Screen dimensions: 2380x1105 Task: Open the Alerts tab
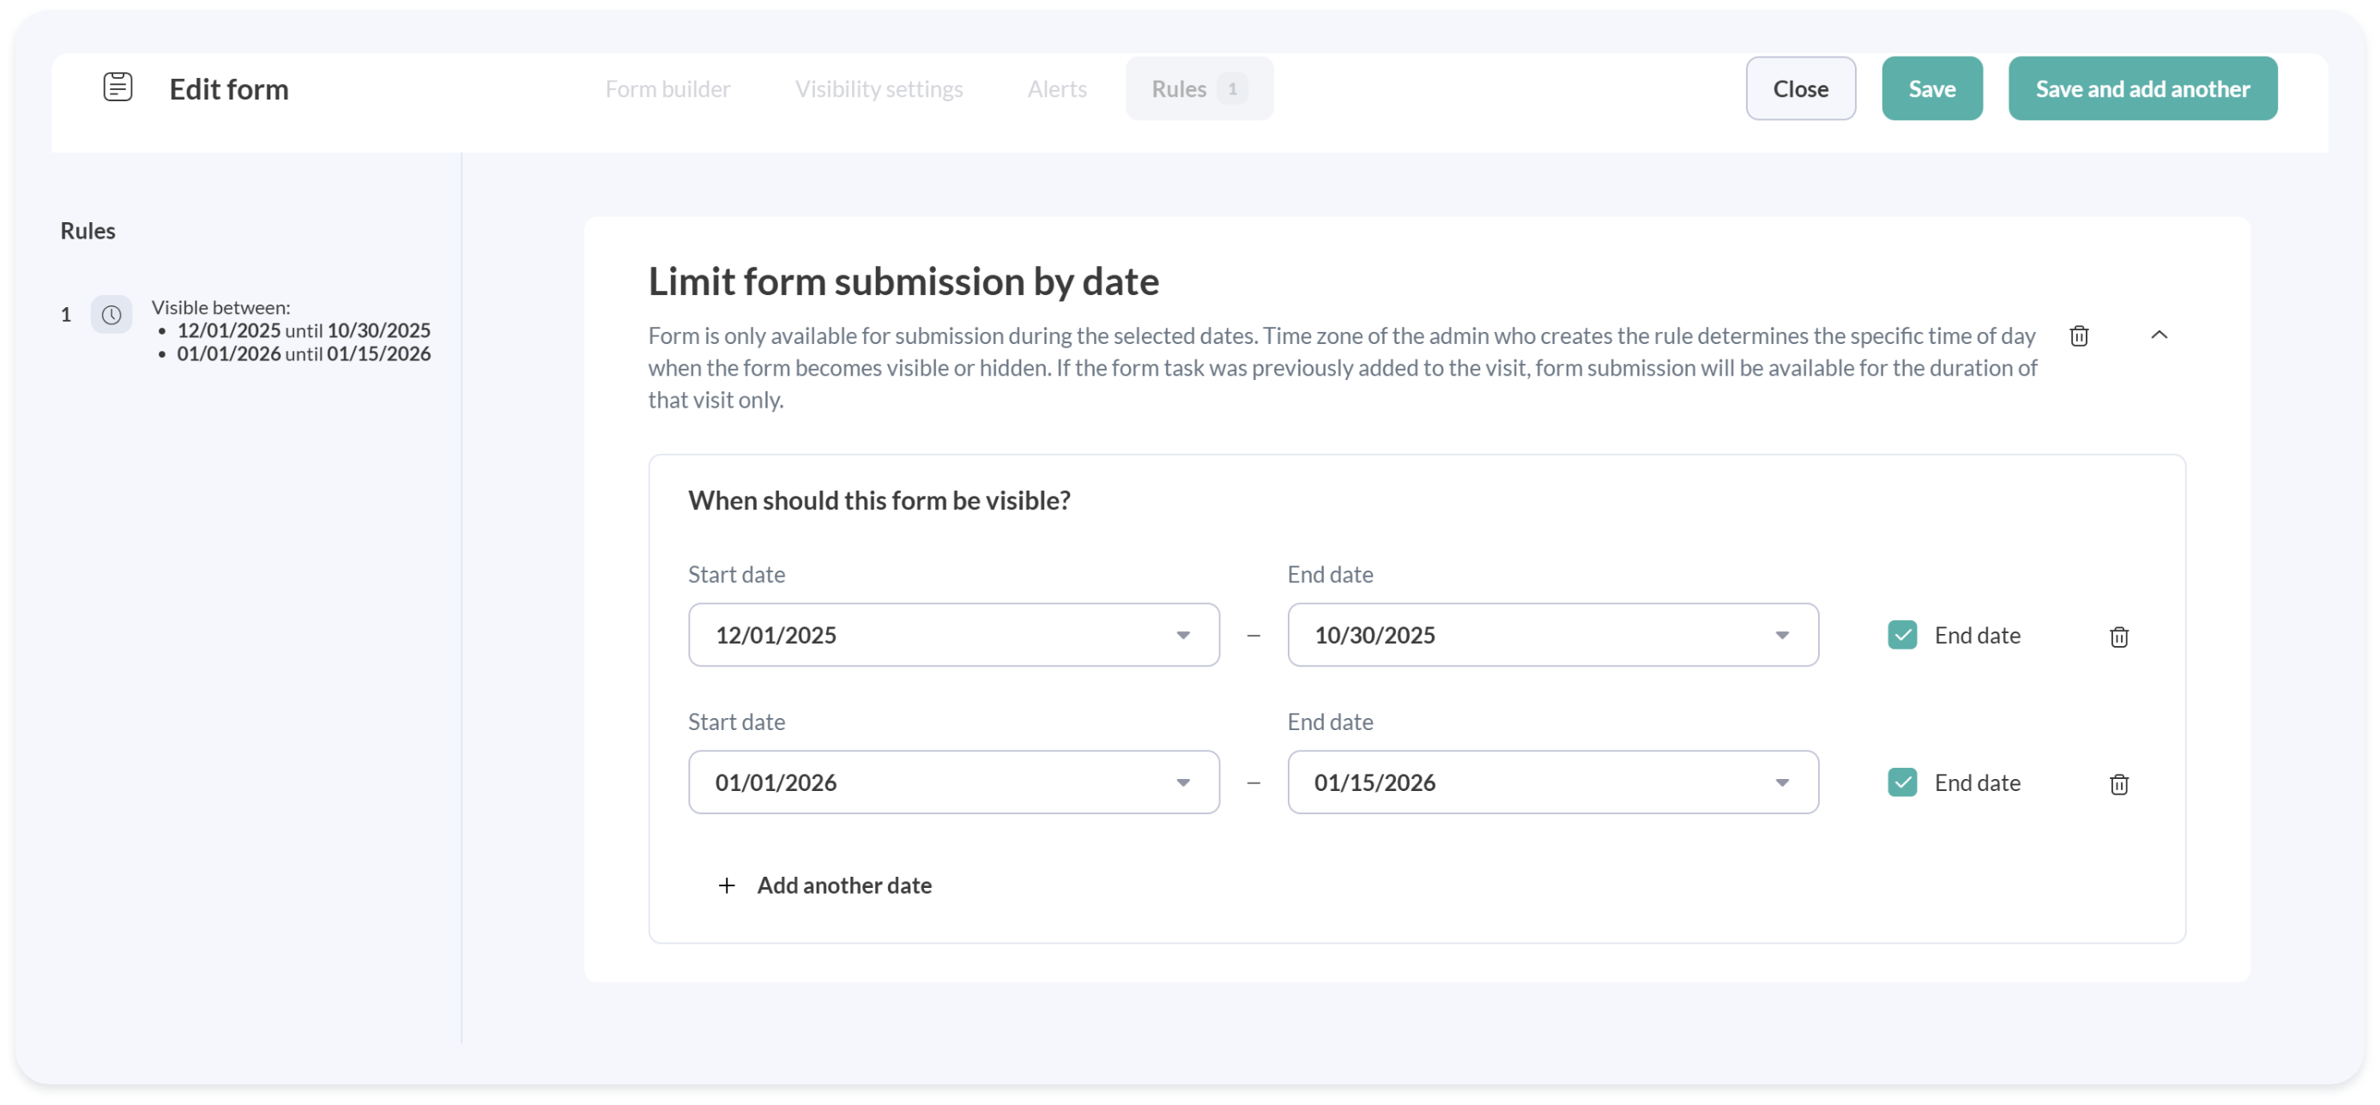pos(1056,88)
